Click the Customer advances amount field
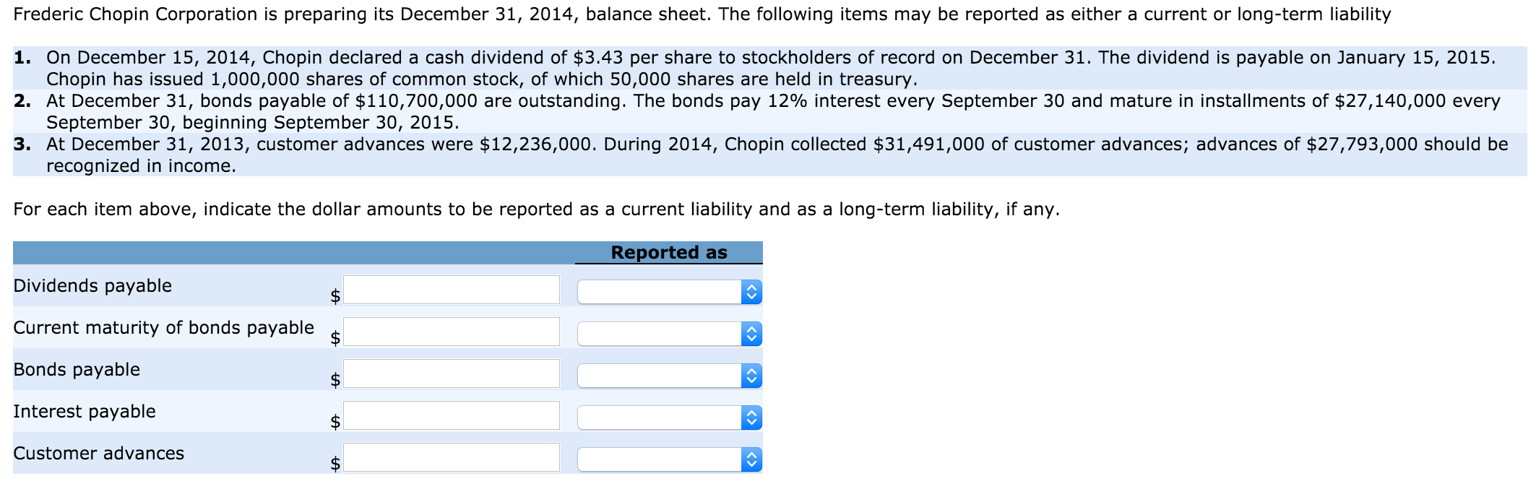 point(452,457)
